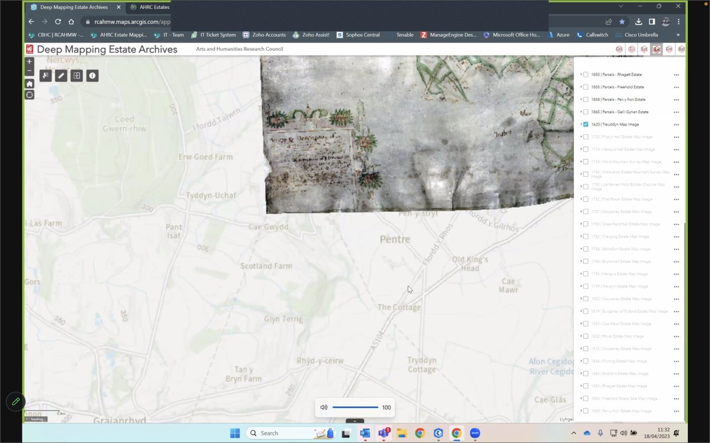
Task: Expand 1620 Treuddyn Map Image layer arrow
Action: pos(581,125)
